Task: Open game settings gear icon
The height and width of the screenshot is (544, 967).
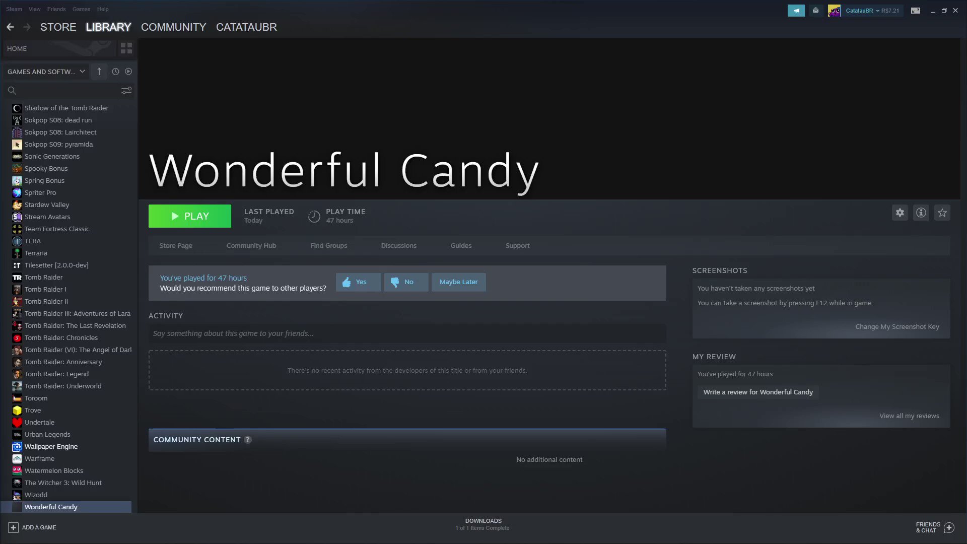Action: click(x=900, y=213)
